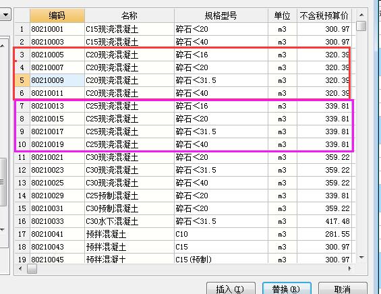Image resolution: width=381 pixels, height=294 pixels.
Task: Select code cell 80210005
Action: pos(57,55)
